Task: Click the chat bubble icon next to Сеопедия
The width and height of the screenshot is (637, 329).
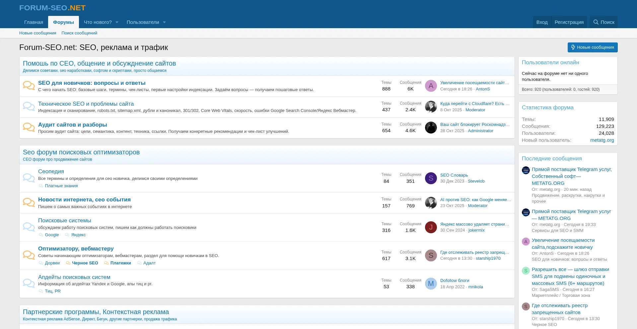Action: coord(29,178)
